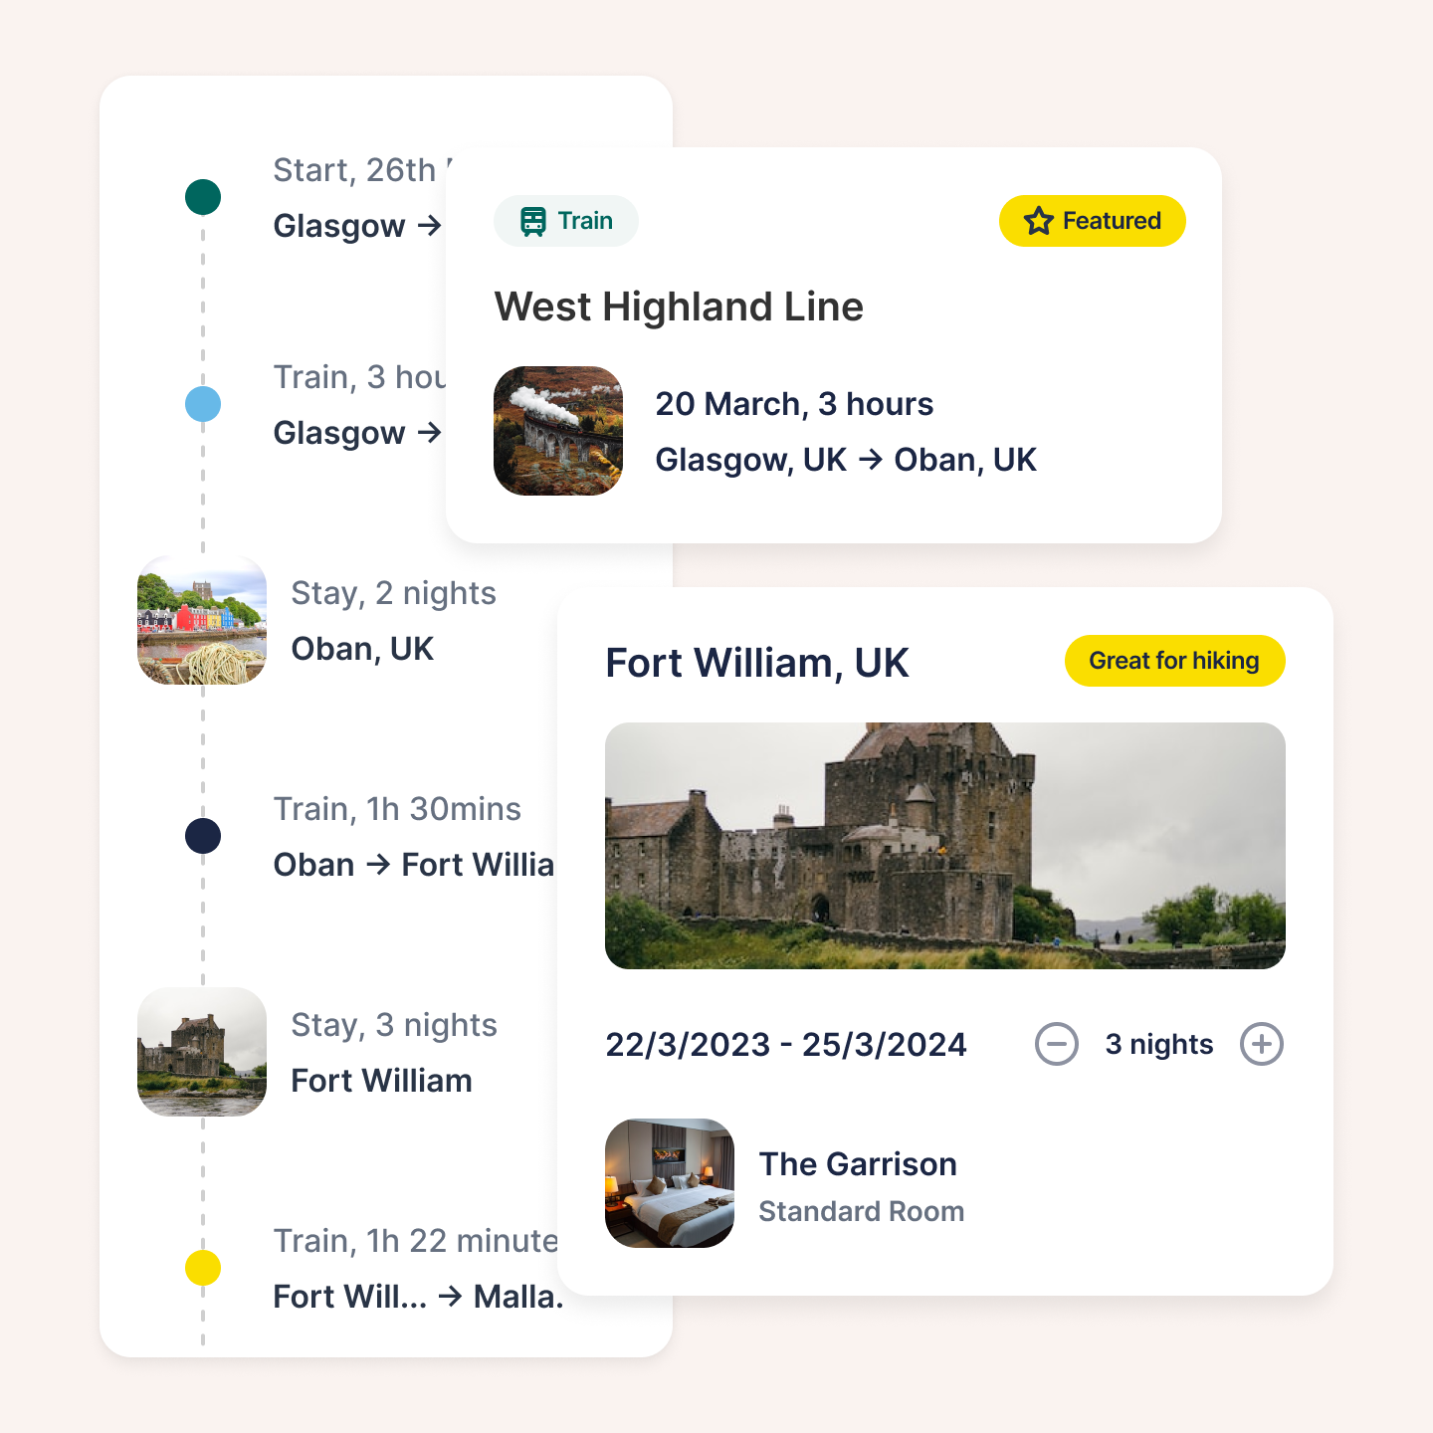
Task: Click the minus icon to reduce nights
Action: coord(1057,1044)
